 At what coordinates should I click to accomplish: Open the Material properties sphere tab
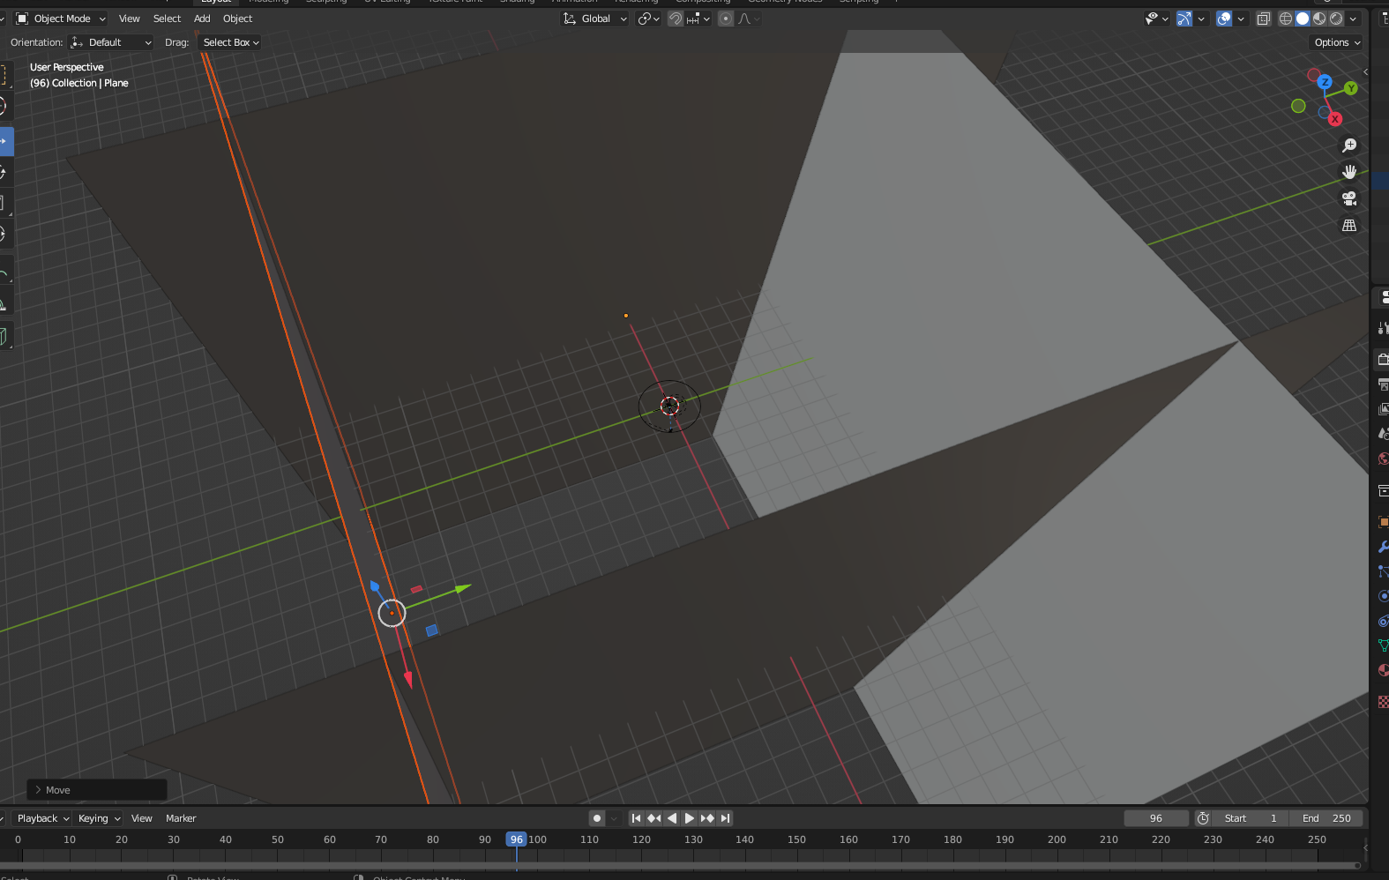[1383, 670]
